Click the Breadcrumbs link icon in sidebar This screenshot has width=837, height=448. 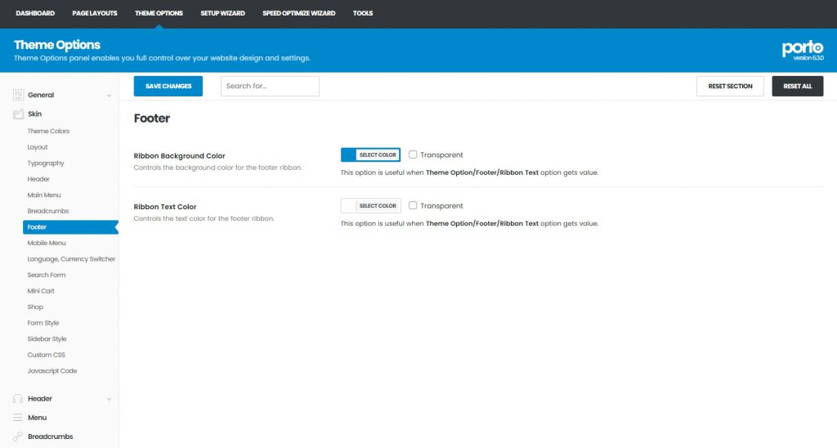tap(18, 437)
